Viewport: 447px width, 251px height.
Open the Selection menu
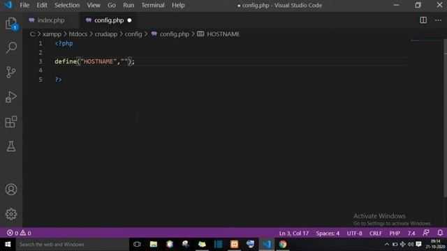click(67, 5)
